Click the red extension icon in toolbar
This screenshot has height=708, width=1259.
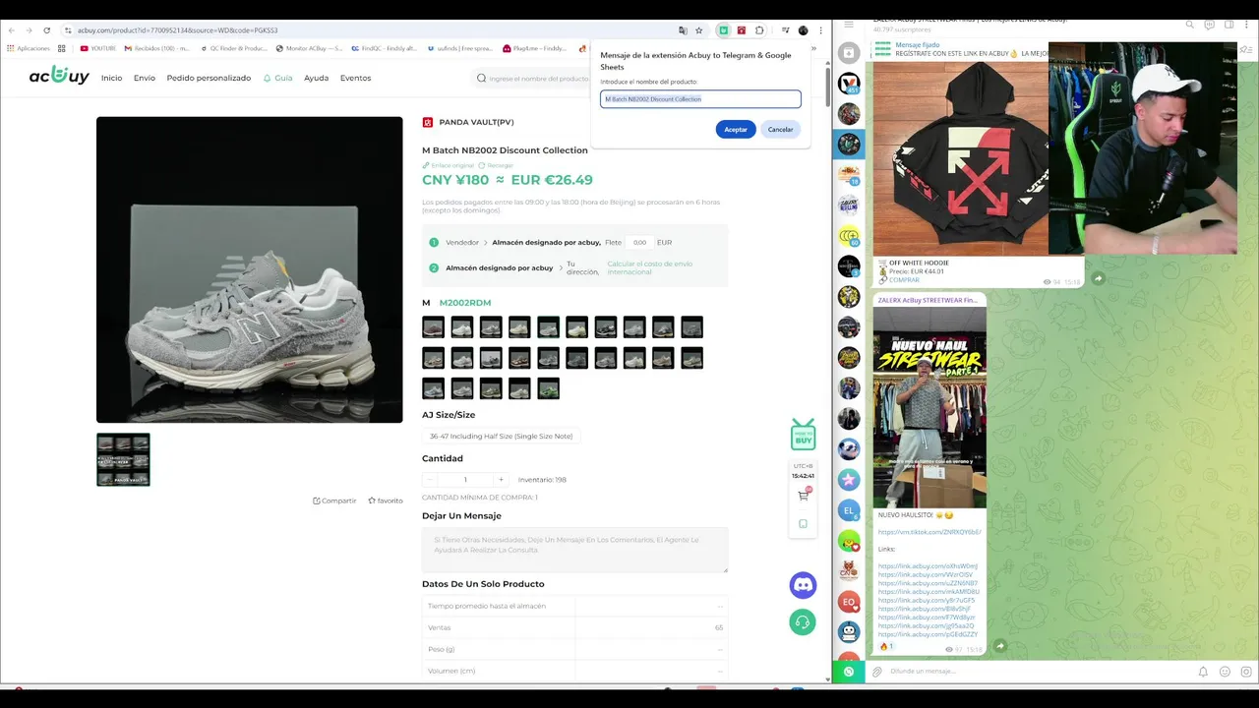click(742, 30)
